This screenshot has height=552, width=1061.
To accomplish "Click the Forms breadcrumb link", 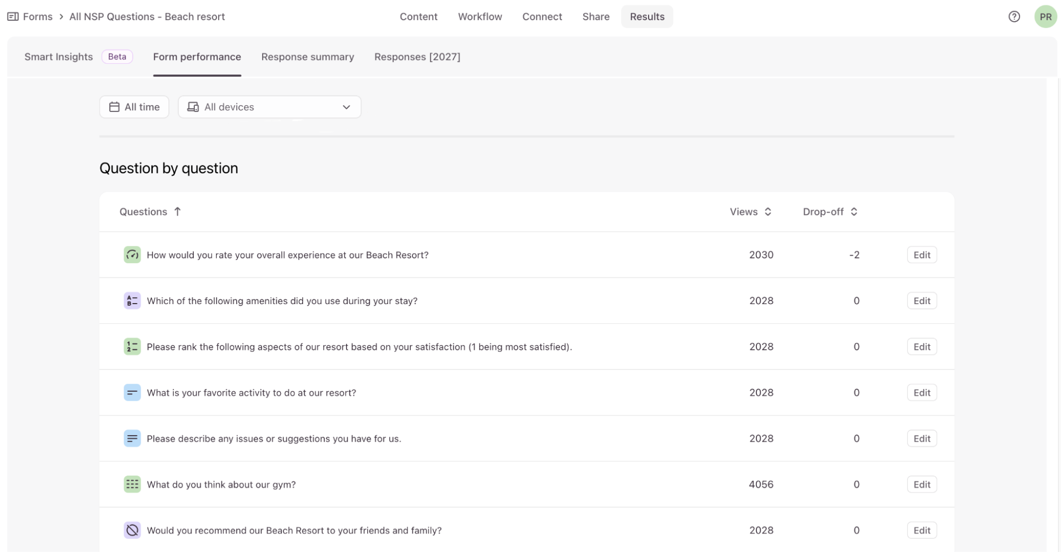I will [38, 16].
